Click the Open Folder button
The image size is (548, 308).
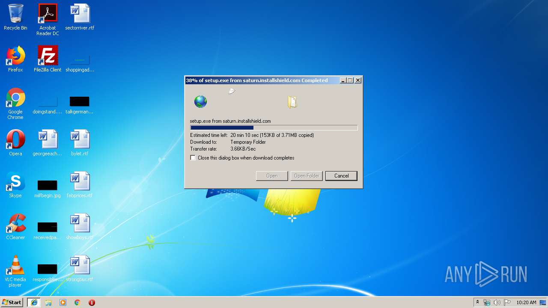(x=307, y=176)
